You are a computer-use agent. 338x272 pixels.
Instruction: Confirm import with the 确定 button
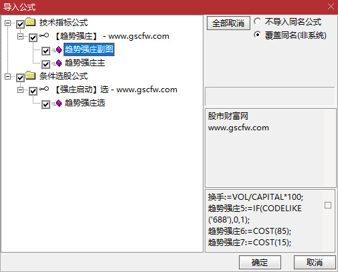point(260,263)
